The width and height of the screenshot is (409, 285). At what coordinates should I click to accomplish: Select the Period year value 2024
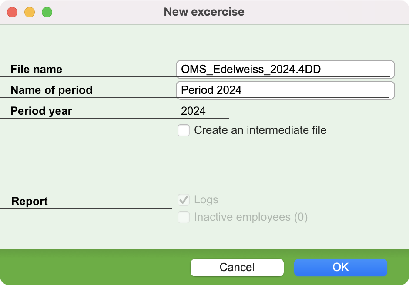193,111
